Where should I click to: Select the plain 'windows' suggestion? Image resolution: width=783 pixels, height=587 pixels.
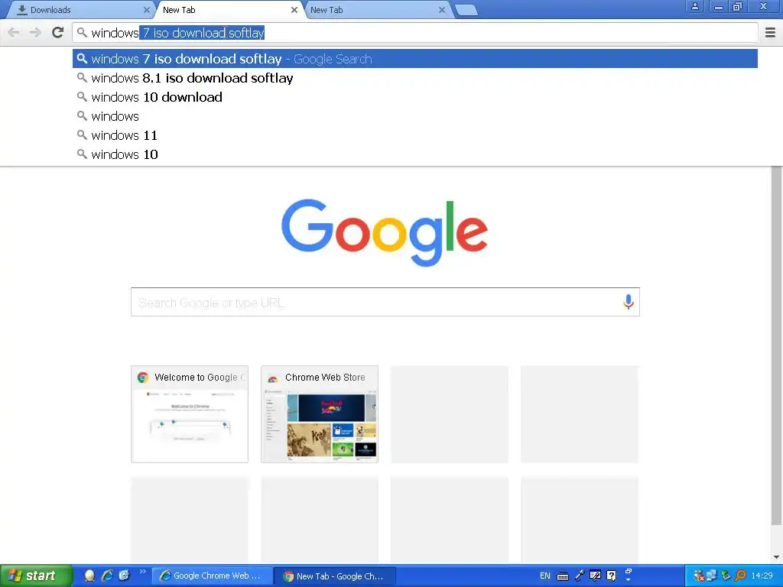(x=415, y=116)
